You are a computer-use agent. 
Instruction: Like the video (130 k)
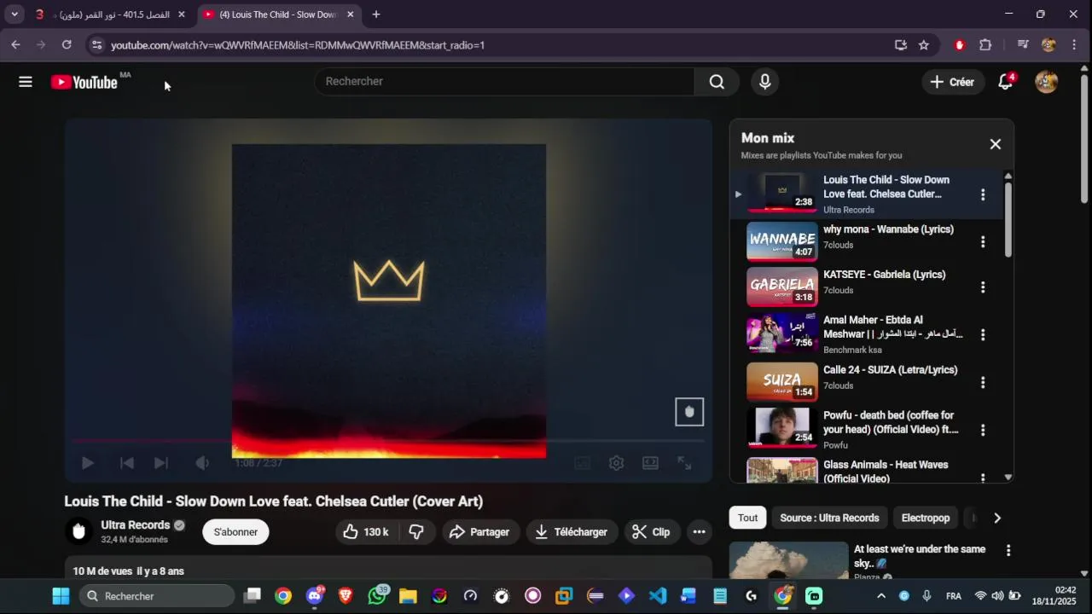pos(365,532)
